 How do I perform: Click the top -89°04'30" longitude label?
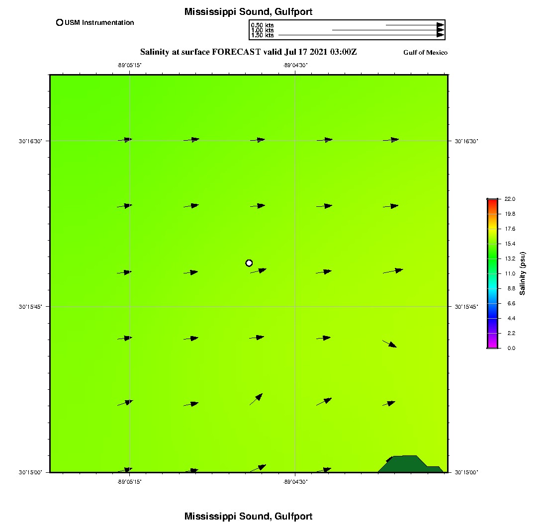296,65
